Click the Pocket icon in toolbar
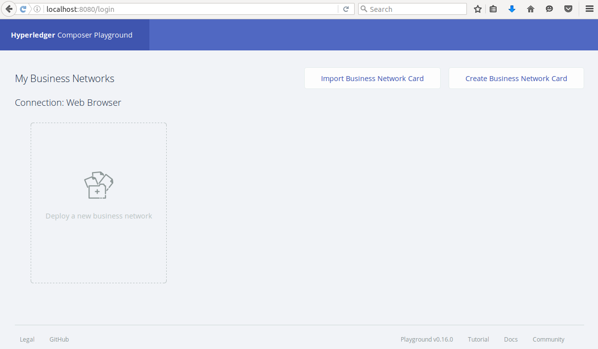This screenshot has height=349, width=598. [x=568, y=9]
